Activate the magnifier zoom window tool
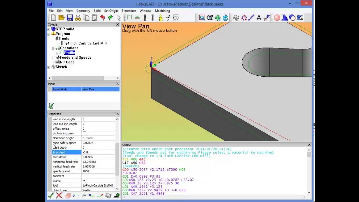Viewport: 359px width, 202px height. [x=202, y=18]
